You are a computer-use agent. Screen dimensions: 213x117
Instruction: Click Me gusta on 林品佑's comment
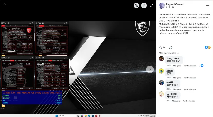[177, 89]
